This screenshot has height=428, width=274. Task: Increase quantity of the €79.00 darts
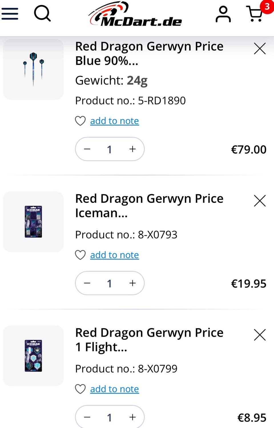coord(132,149)
